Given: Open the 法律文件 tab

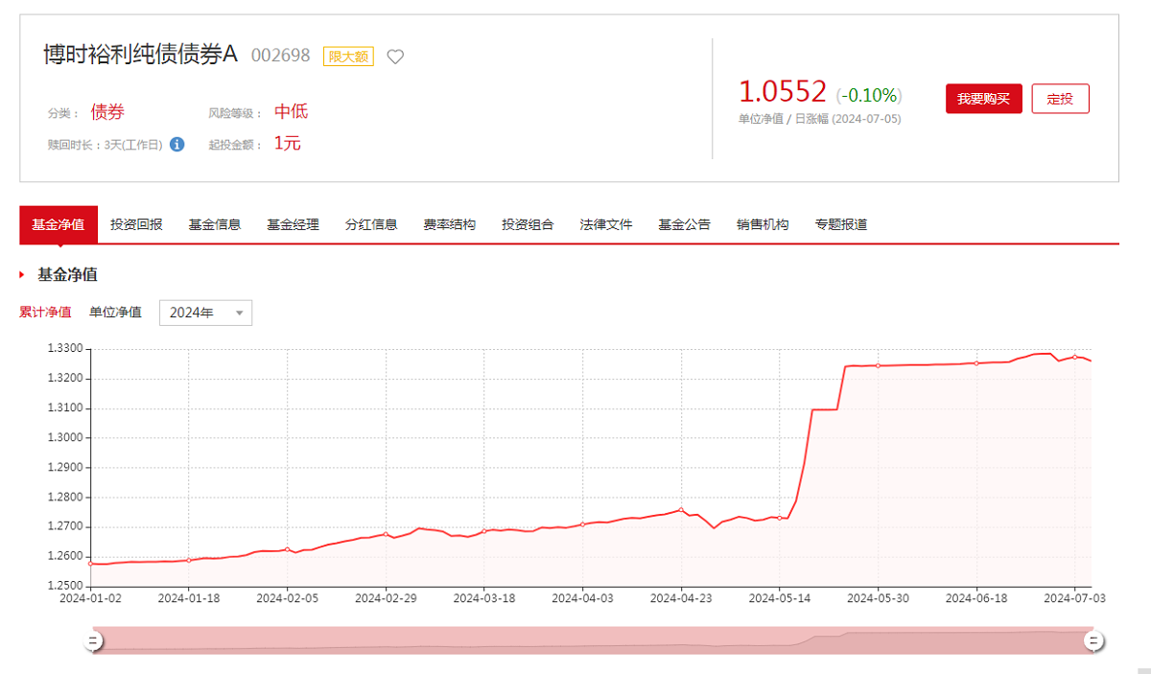Looking at the screenshot, I should (x=606, y=224).
